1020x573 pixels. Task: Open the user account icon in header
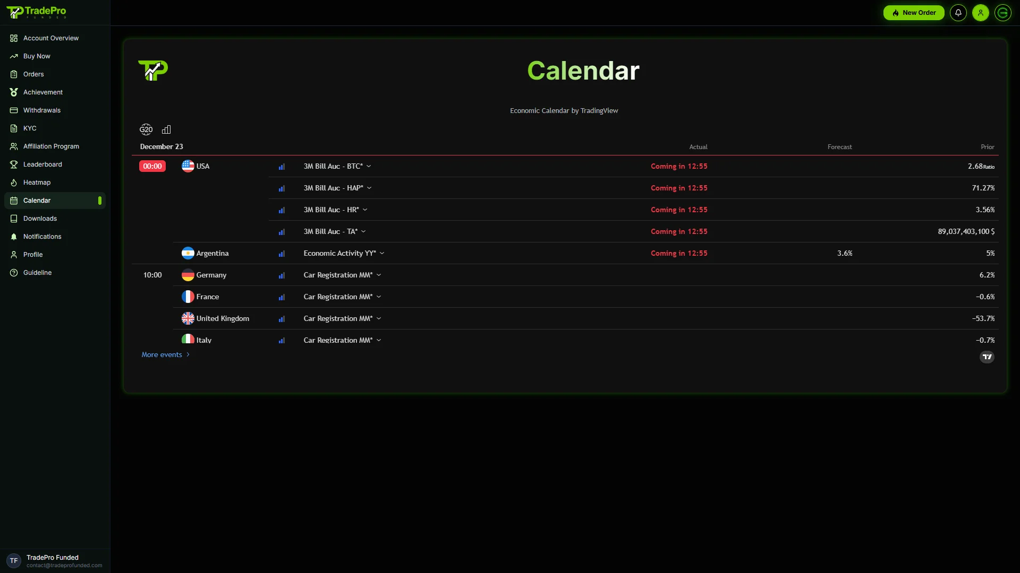(x=980, y=13)
